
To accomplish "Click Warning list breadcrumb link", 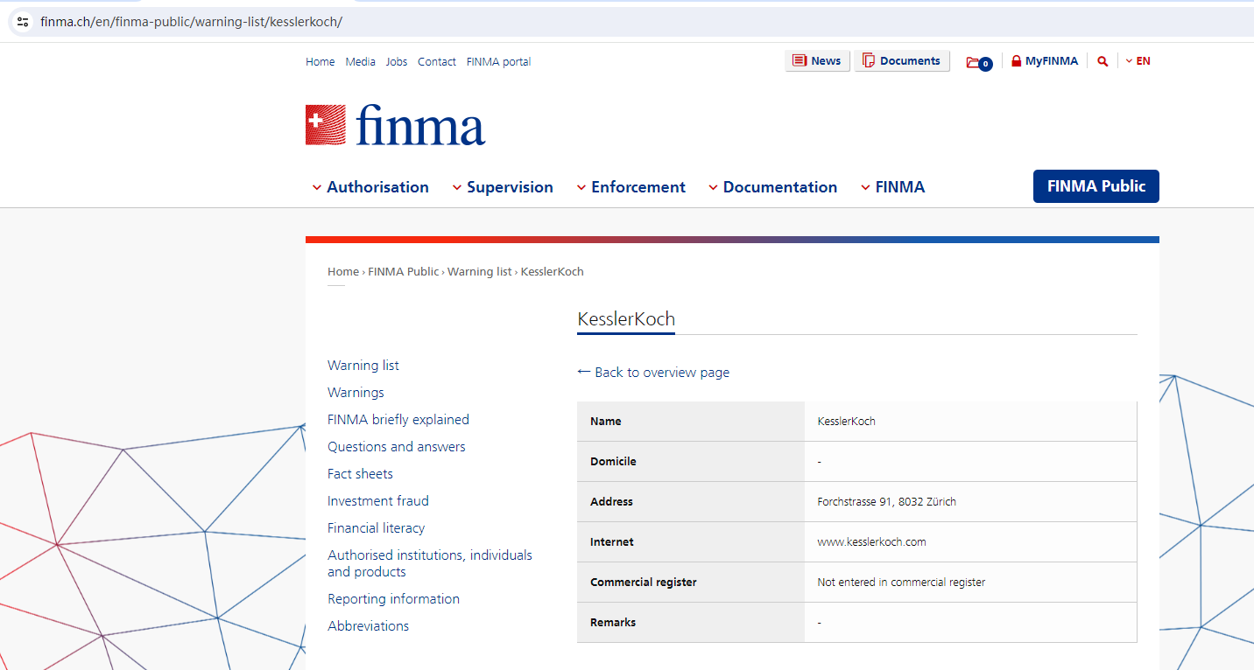I will click(x=479, y=272).
